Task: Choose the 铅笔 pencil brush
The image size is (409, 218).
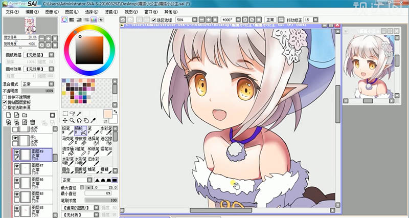Action: [68, 130]
